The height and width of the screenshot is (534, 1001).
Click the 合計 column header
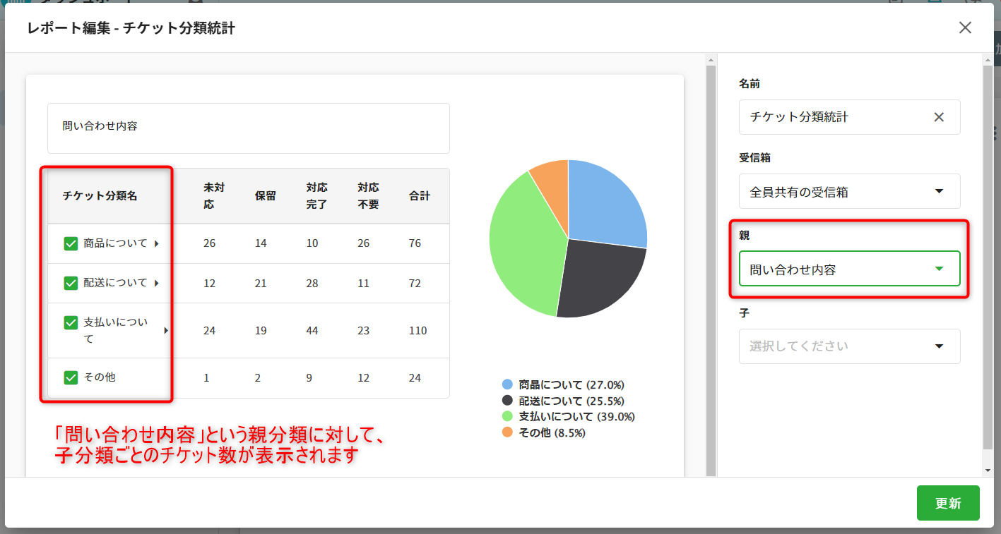point(419,196)
